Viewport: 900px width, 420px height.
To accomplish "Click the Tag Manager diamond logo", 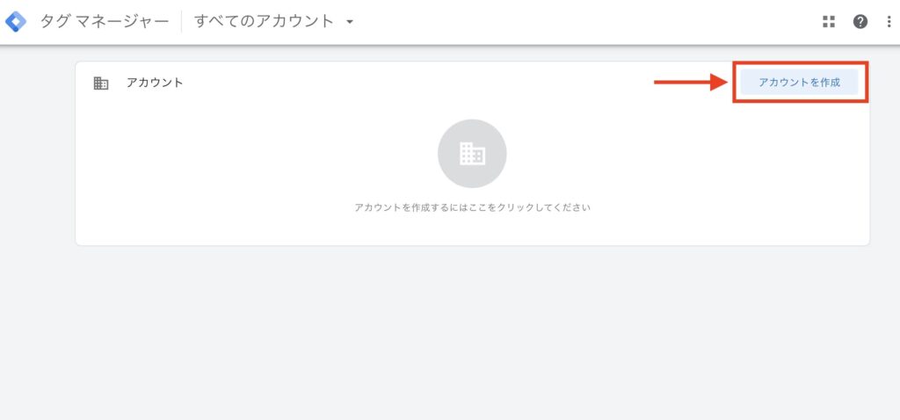I will [x=16, y=22].
